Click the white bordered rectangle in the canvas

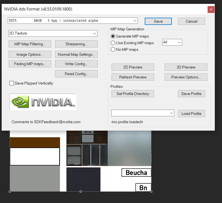(x=35, y=157)
